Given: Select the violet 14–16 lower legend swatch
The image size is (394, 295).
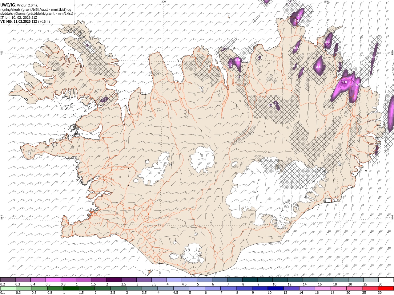Looking at the screenshot, I should tap(307, 288).
